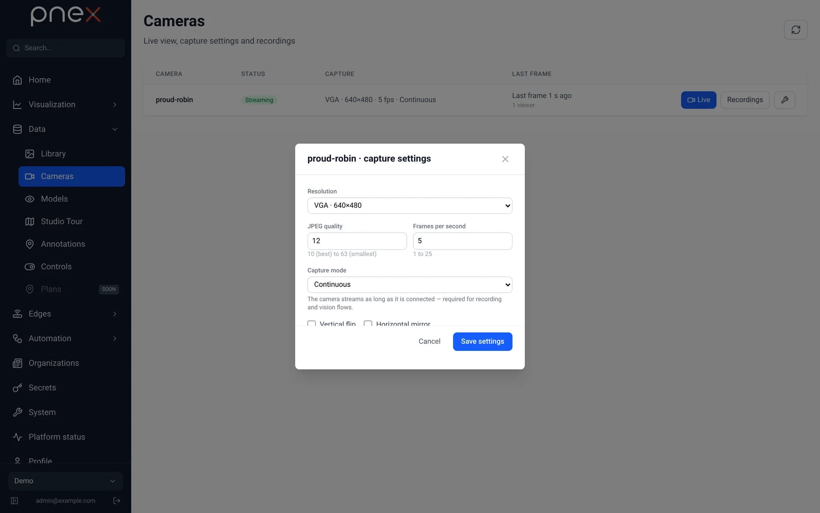Enable the Vertical flip checkbox
This screenshot has height=513, width=820.
tap(312, 323)
